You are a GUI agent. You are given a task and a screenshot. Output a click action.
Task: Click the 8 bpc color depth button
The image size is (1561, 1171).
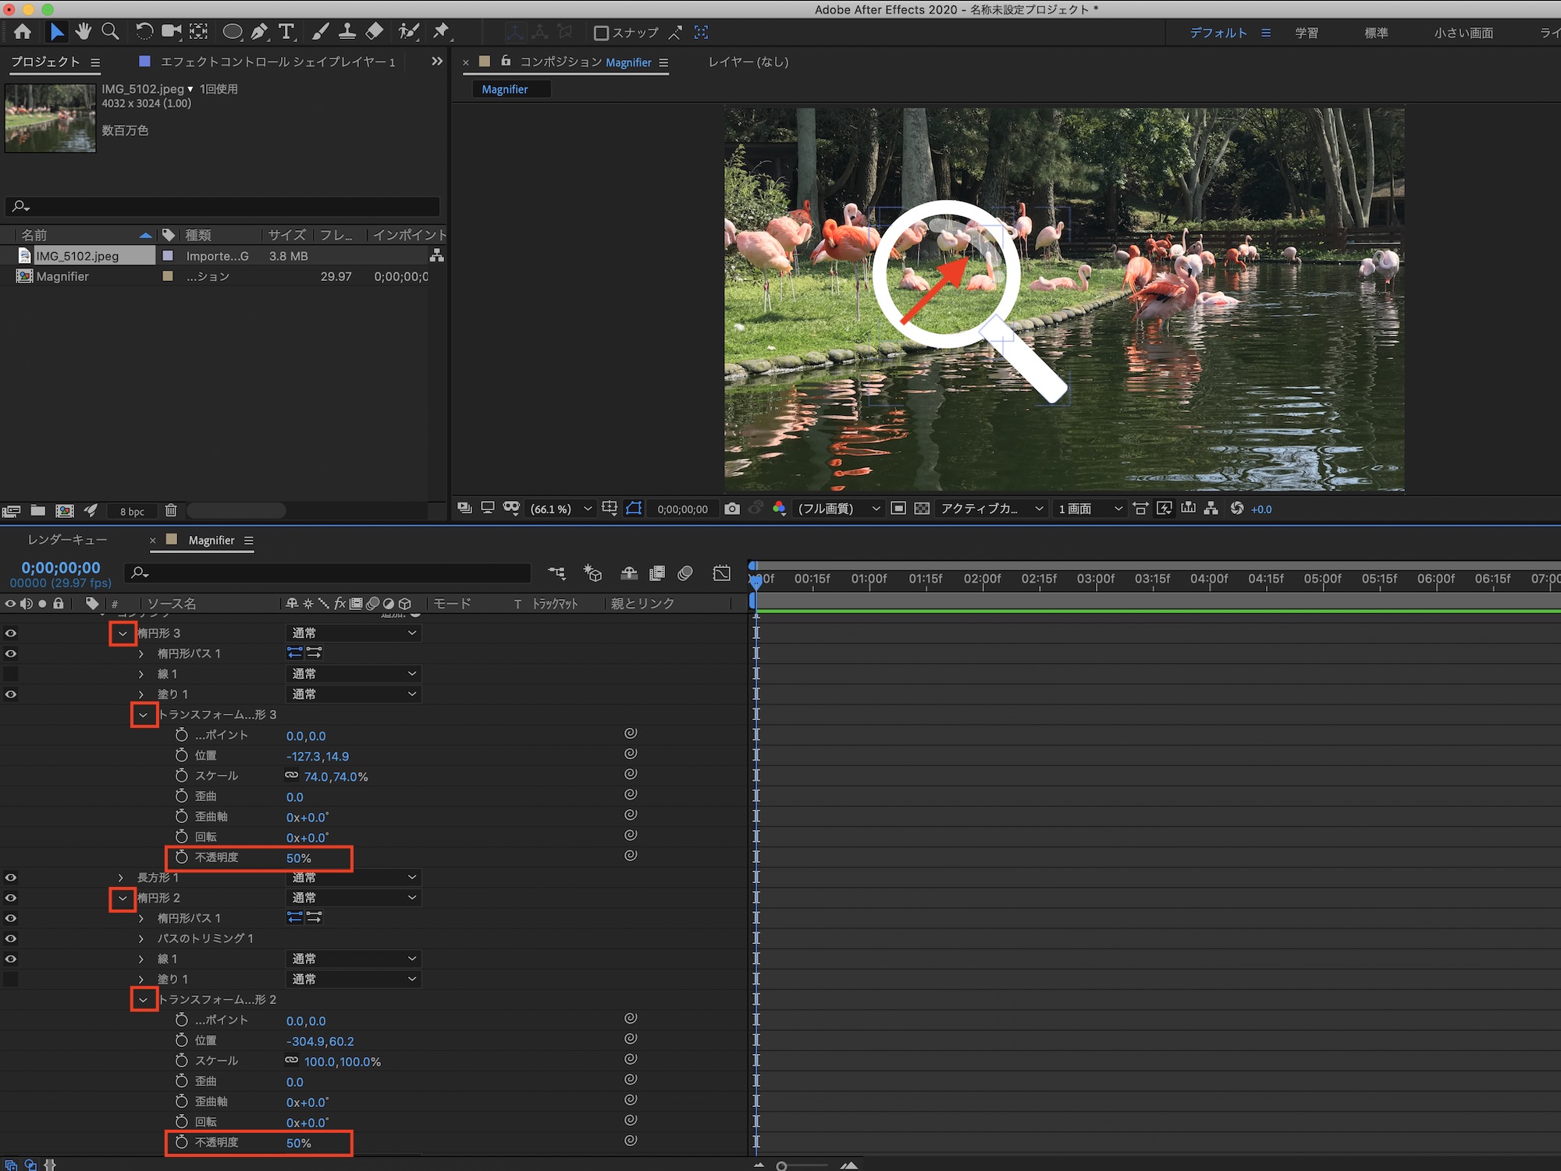pos(132,512)
